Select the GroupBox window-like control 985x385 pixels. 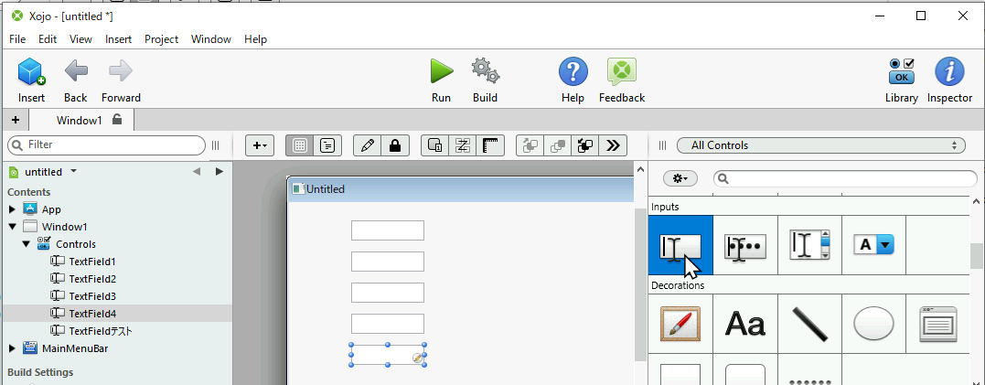[x=937, y=324]
